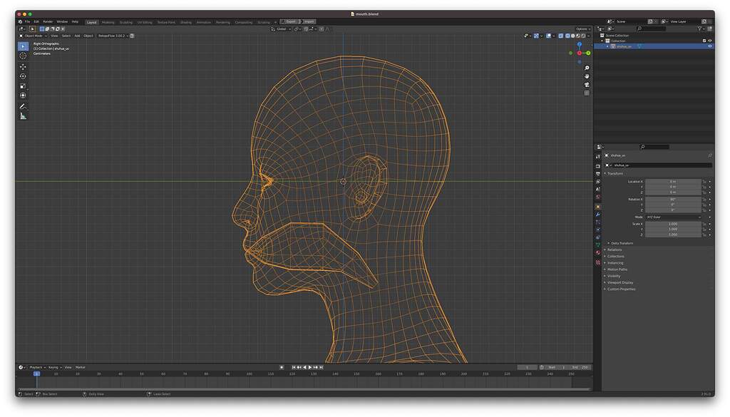Toggle the camera view icon in the viewport

click(586, 85)
